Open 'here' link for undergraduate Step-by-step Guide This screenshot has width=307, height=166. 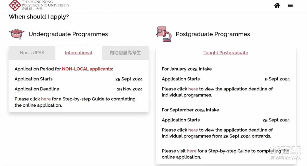(46, 99)
